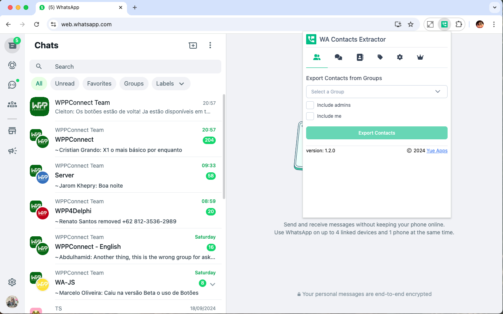Viewport: 503px width, 314px height.
Task: Open WhatsApp Settings gear icon
Action: point(12,282)
